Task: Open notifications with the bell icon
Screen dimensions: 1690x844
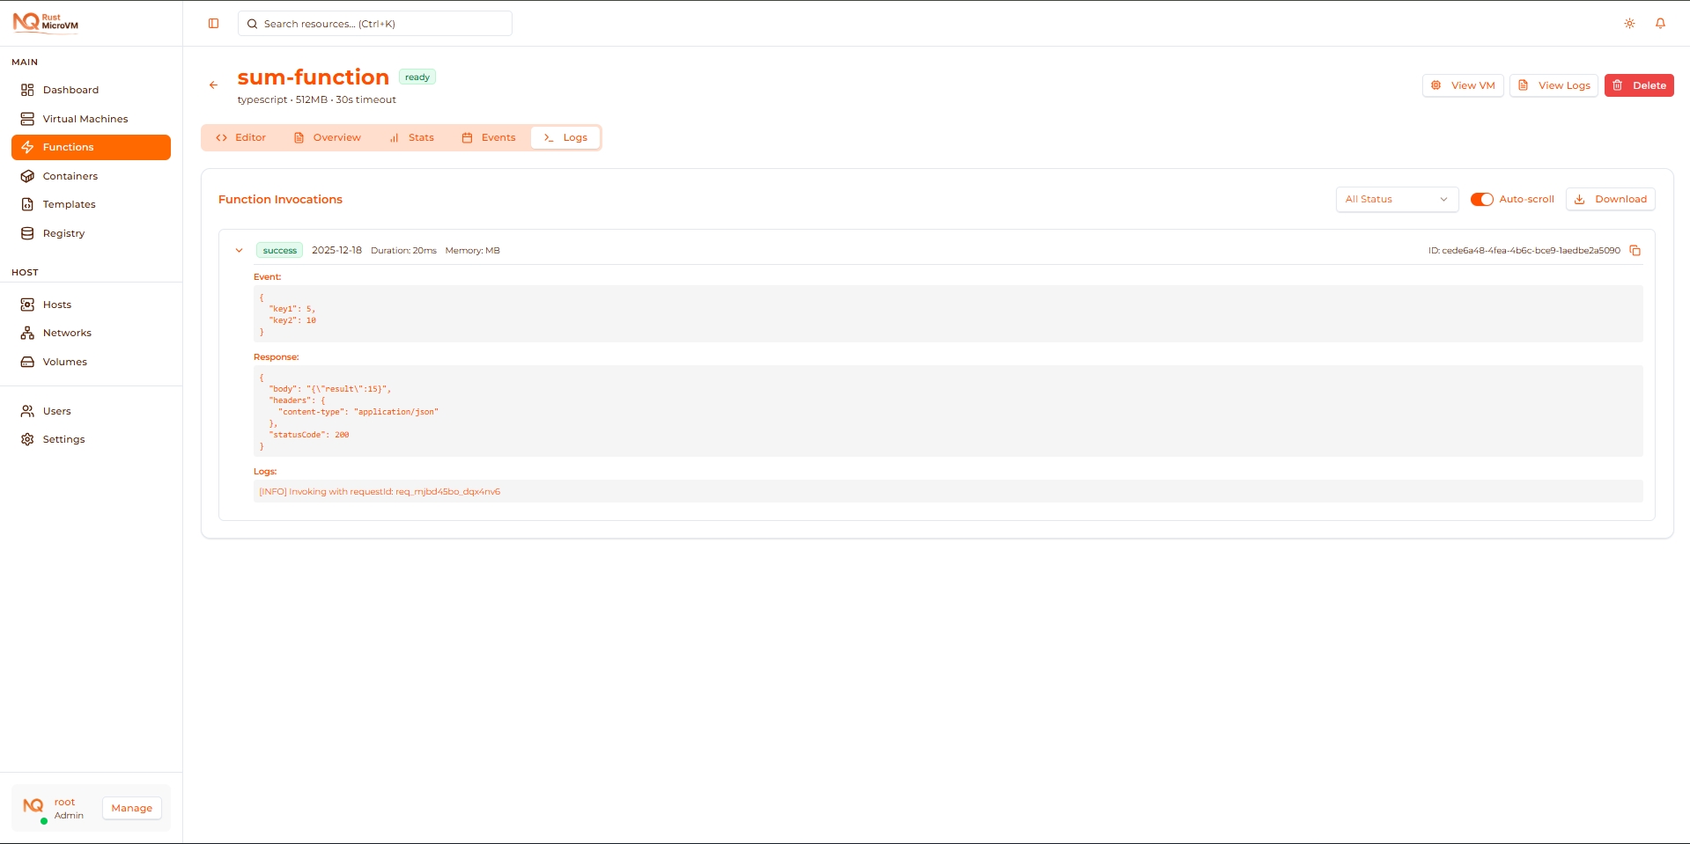Action: (1661, 23)
